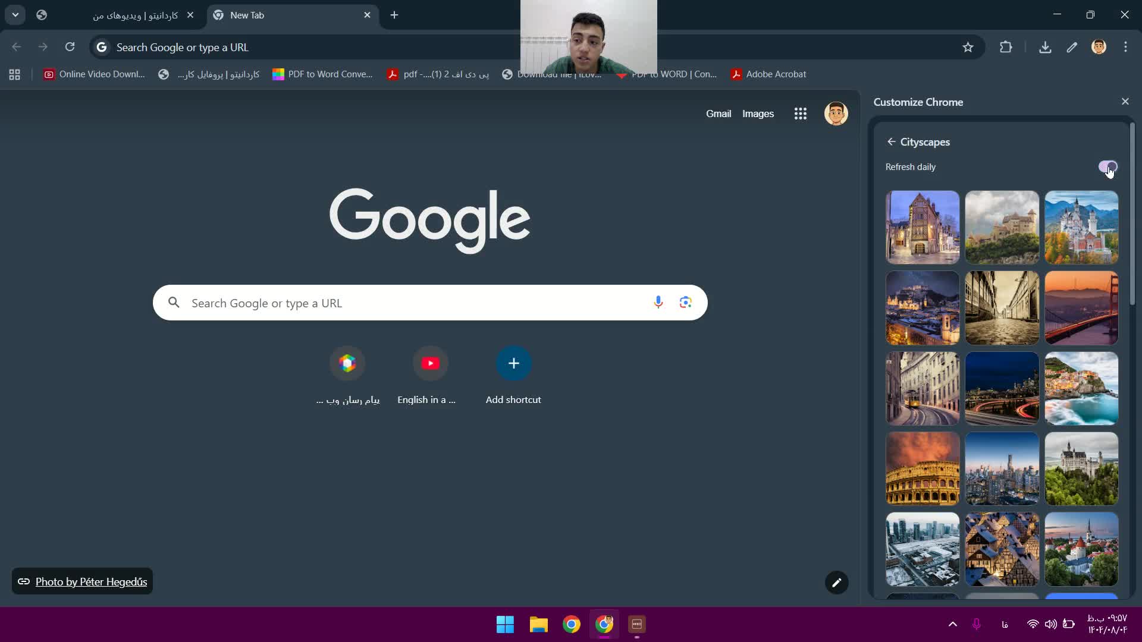Toggle the Refresh daily switch
Viewport: 1142px width, 642px height.
click(x=1108, y=167)
